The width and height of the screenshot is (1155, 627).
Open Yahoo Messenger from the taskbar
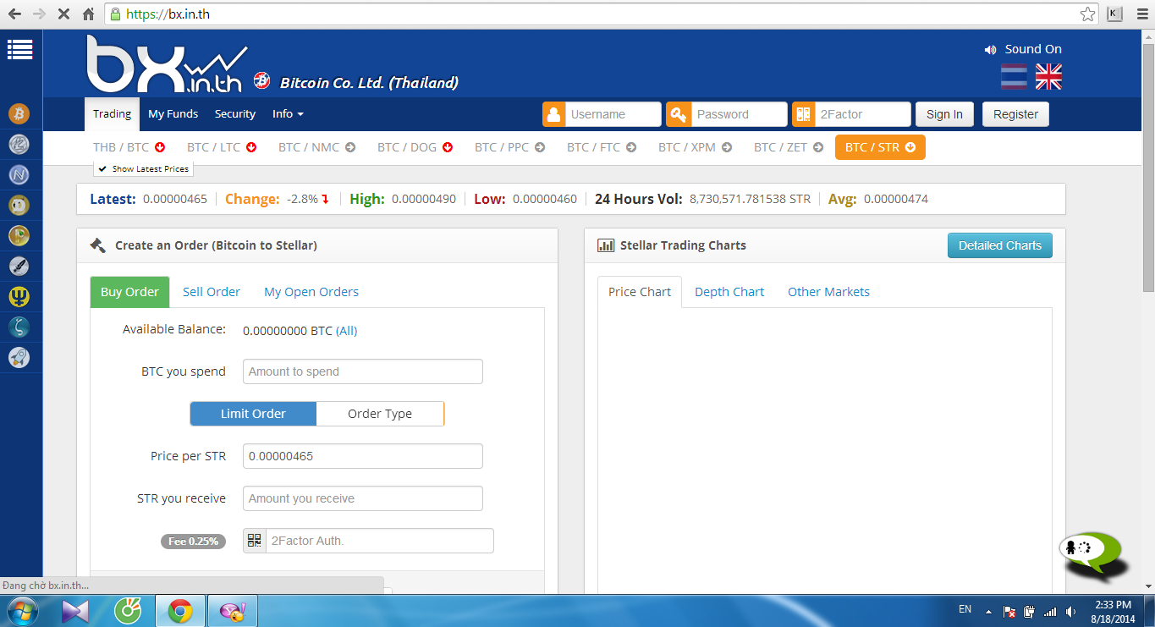pyautogui.click(x=232, y=610)
